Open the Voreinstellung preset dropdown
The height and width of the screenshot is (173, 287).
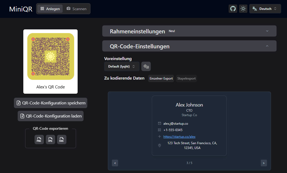tap(122, 66)
